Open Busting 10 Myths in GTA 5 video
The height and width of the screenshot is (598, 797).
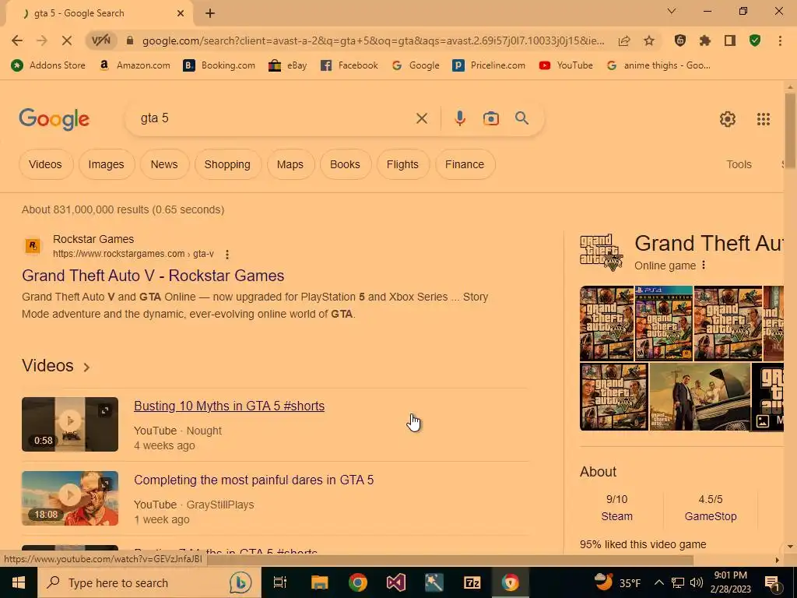tap(230, 406)
